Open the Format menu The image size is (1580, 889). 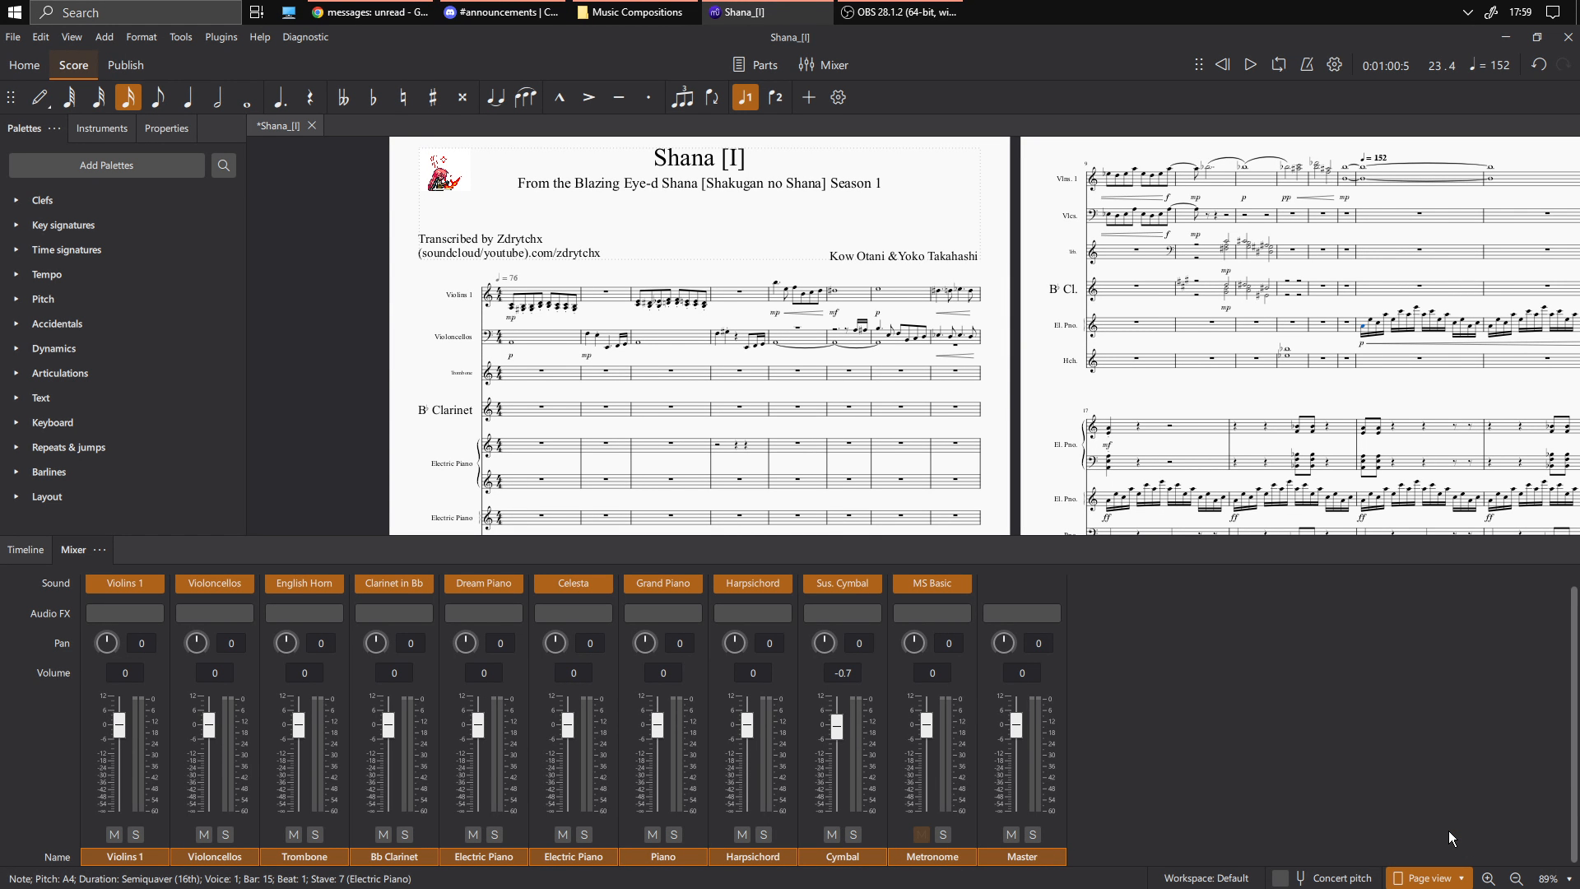click(142, 37)
